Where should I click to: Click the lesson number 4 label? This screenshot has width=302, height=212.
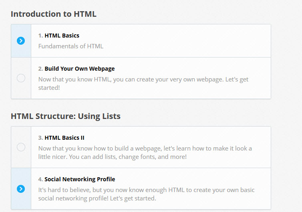click(40, 179)
